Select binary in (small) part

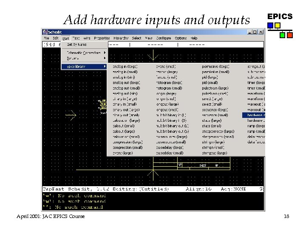coord(125,104)
